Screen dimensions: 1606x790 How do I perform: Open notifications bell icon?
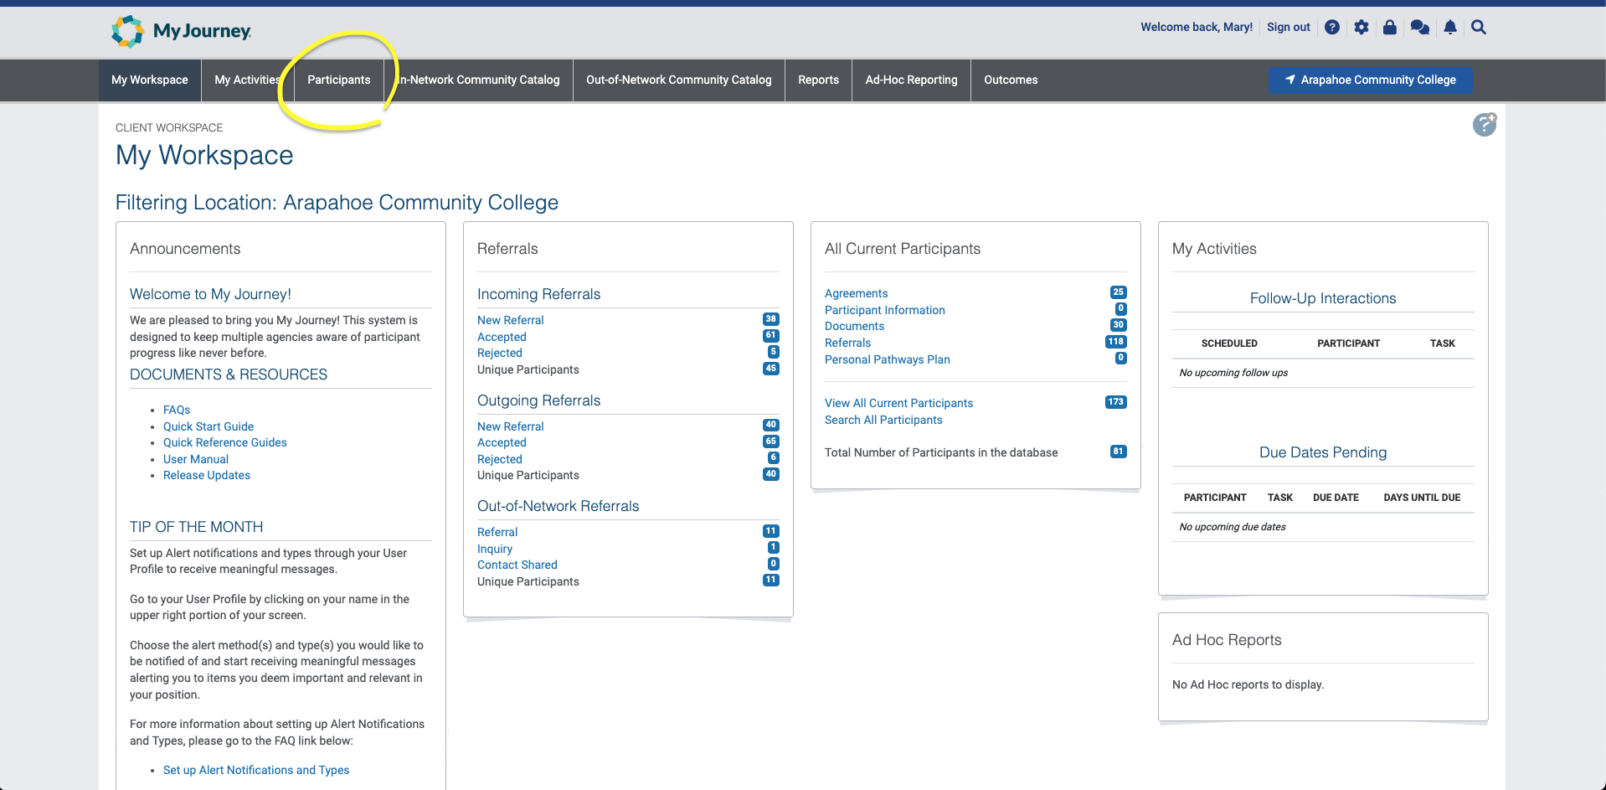pos(1450,28)
